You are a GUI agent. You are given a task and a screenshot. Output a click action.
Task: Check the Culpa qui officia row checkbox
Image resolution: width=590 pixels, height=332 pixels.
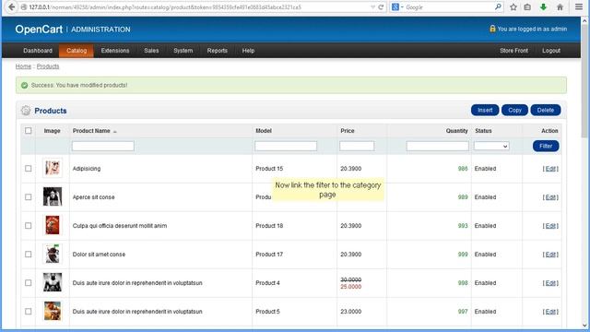(x=29, y=225)
